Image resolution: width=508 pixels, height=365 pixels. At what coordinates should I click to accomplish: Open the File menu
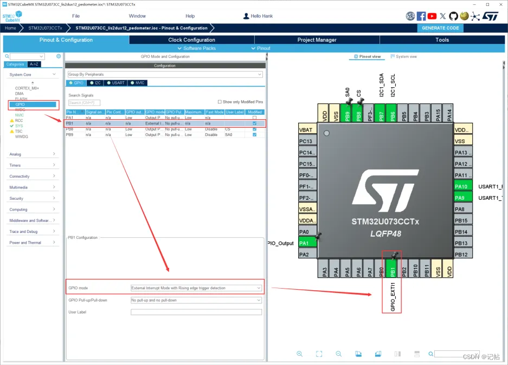click(x=76, y=16)
